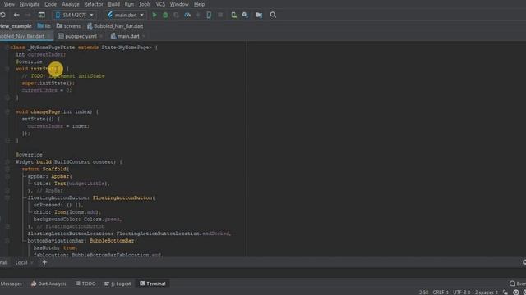Open the SDK Manager icon
This screenshot has height=295, width=526.
click(x=245, y=15)
